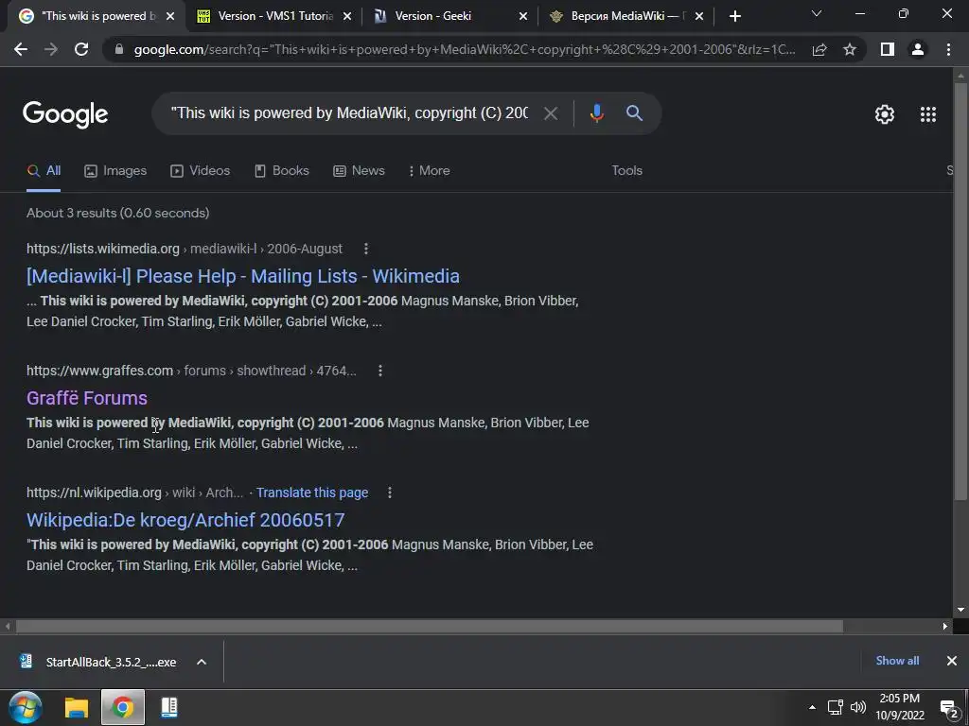Image resolution: width=969 pixels, height=726 pixels.
Task: Open the tab search dropdown
Action: pyautogui.click(x=817, y=13)
